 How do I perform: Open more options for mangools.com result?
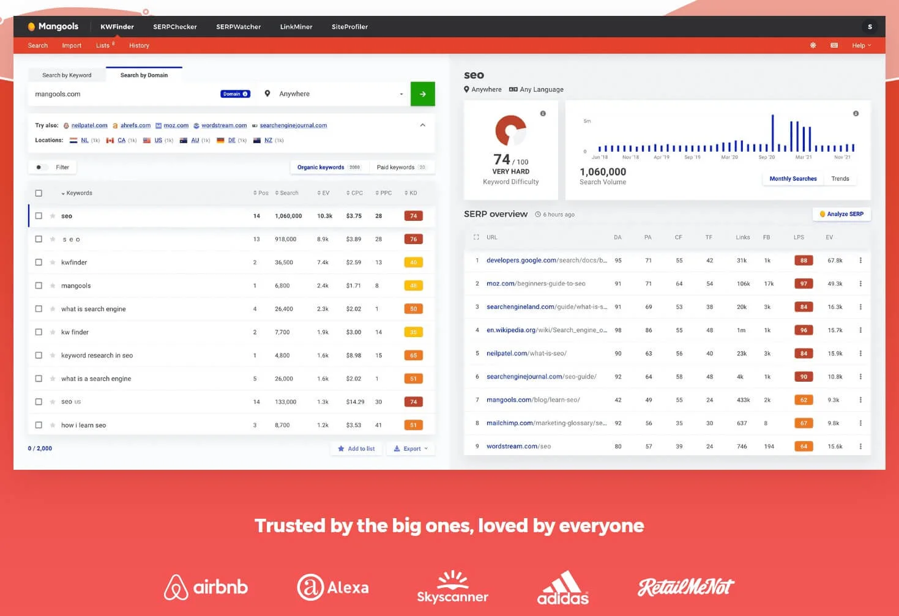860,400
